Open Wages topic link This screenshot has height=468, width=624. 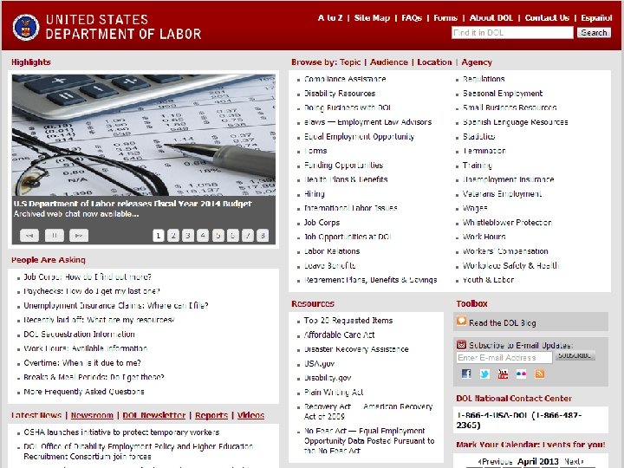coord(475,208)
